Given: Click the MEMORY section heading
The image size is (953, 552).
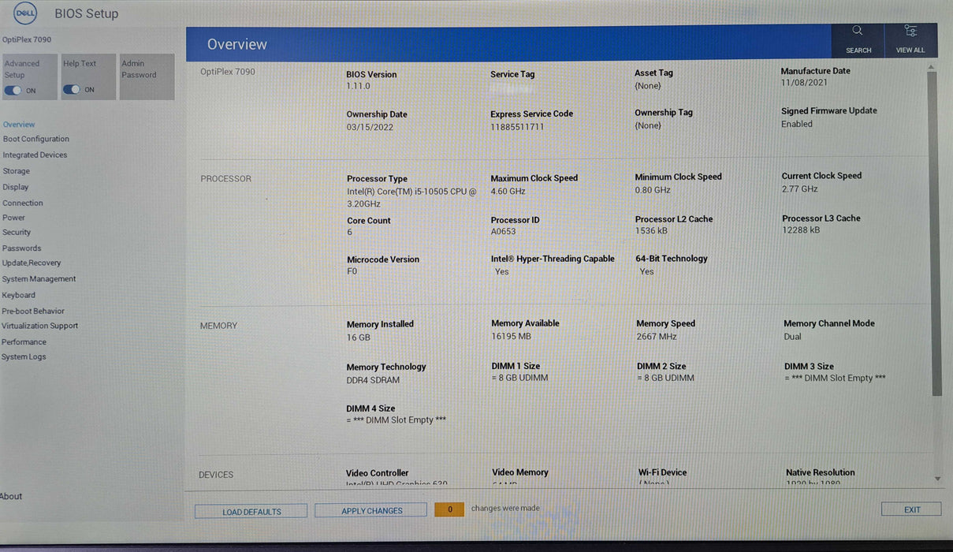Looking at the screenshot, I should (x=218, y=326).
